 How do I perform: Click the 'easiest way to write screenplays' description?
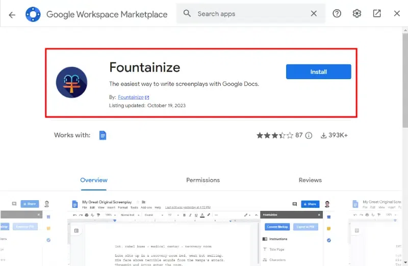click(x=184, y=84)
